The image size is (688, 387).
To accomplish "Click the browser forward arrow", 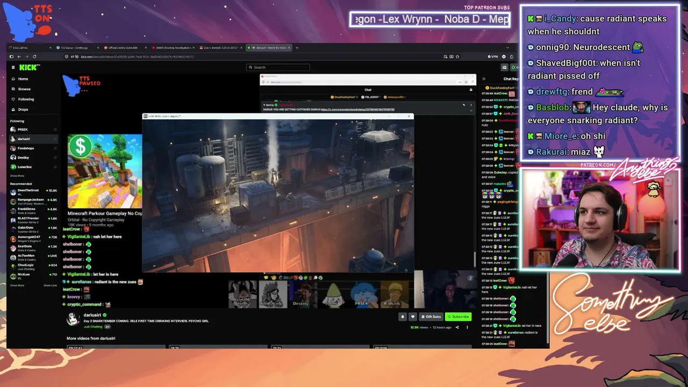I will click(26, 56).
